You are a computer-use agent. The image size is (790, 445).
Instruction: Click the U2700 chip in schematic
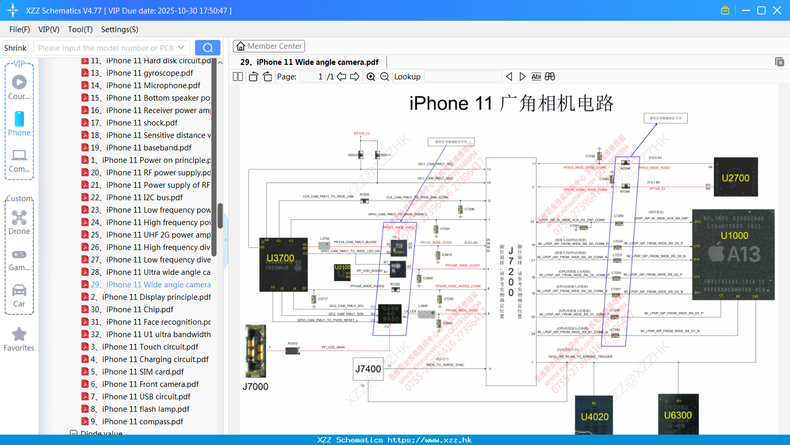[736, 177]
